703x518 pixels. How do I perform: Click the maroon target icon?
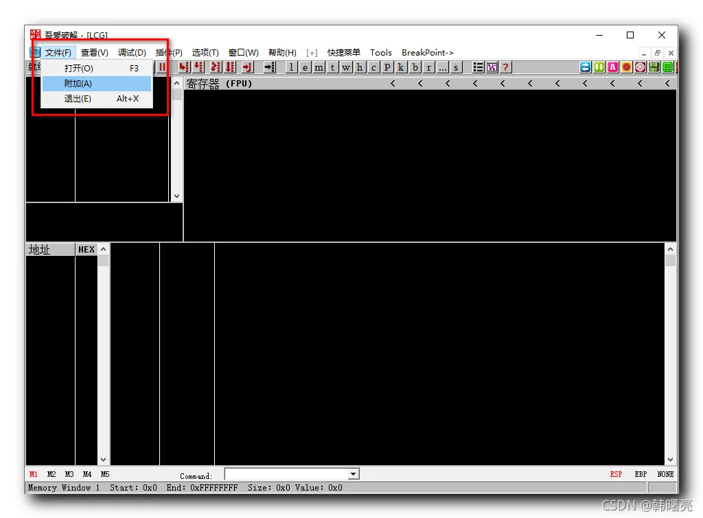[641, 67]
